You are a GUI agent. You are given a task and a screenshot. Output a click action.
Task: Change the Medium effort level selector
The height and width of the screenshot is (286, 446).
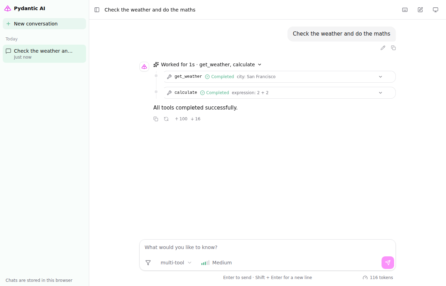pos(216,263)
